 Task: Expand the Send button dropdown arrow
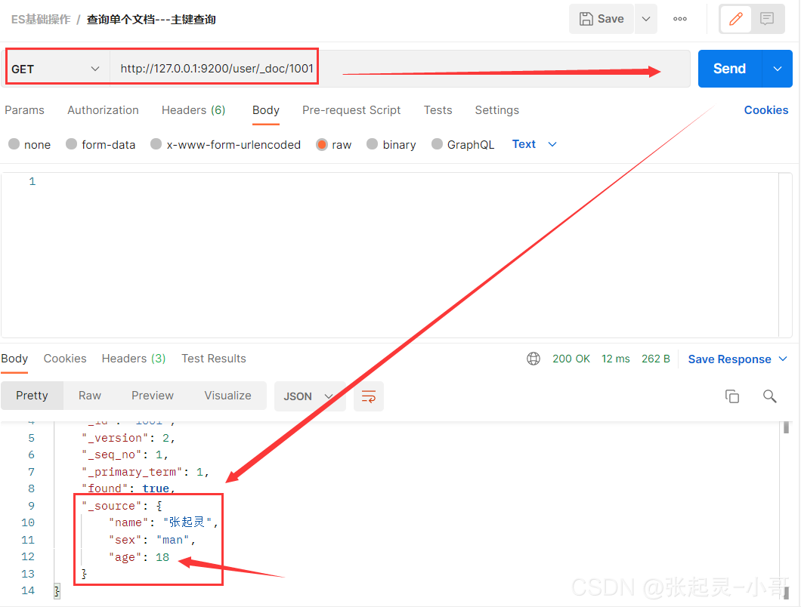point(778,69)
